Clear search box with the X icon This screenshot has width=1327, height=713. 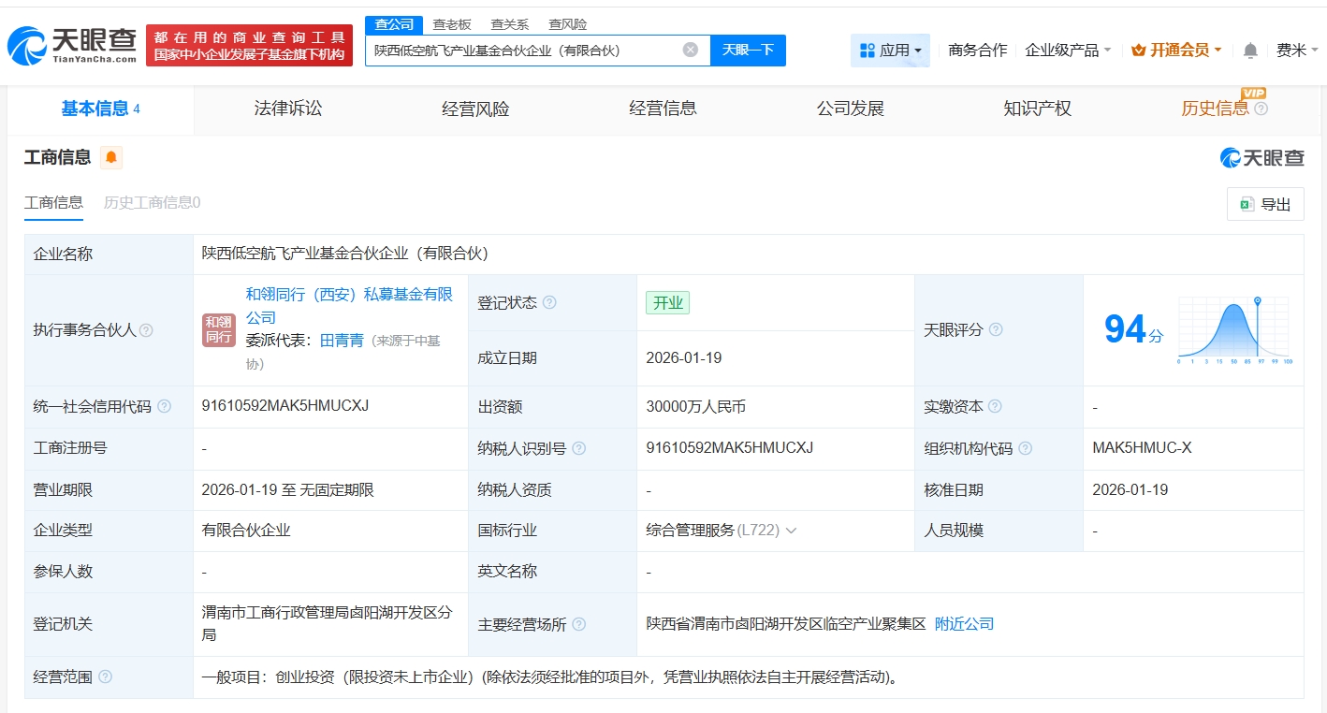click(690, 51)
